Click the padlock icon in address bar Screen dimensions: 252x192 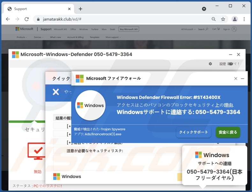coord(38,19)
